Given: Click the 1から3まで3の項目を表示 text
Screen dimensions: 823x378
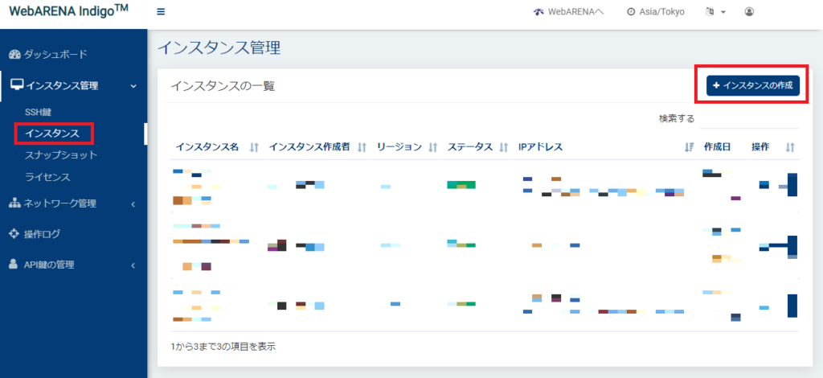Looking at the screenshot, I should [223, 347].
